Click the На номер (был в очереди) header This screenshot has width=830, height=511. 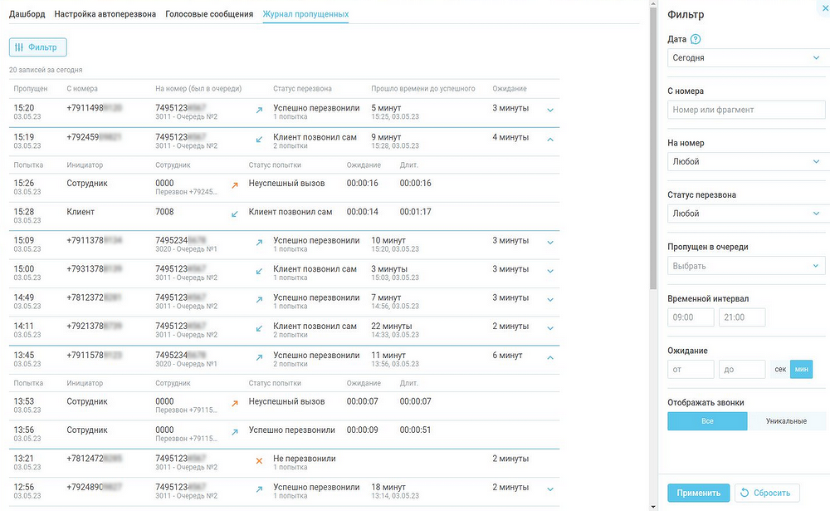click(x=198, y=89)
